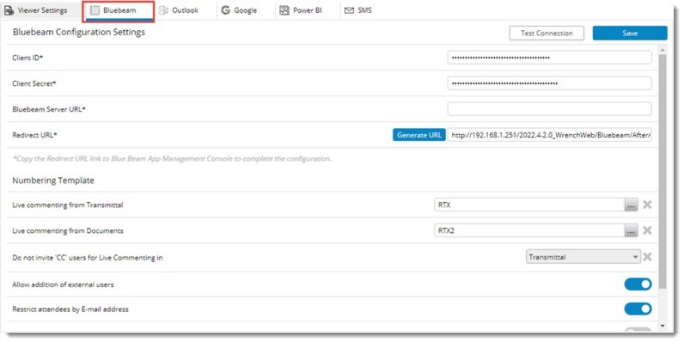
Task: Clear the 'CC' users Transmittal selection
Action: (x=647, y=256)
